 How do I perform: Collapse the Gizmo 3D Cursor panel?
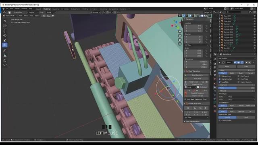click(185, 104)
